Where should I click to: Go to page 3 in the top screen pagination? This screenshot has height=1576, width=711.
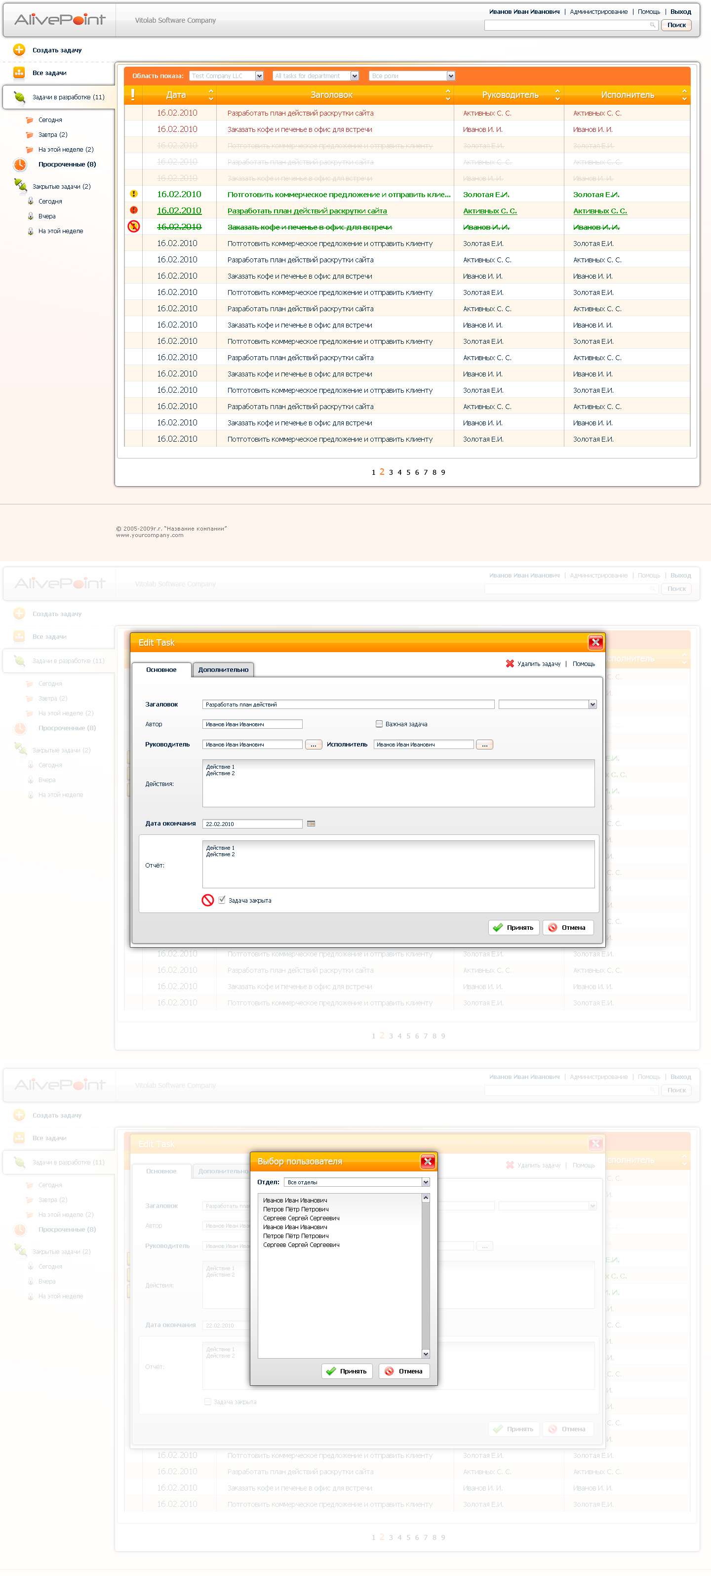(391, 472)
